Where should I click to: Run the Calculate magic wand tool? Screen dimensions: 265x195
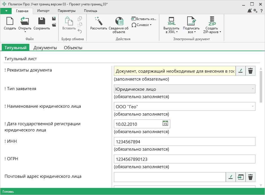(98, 21)
